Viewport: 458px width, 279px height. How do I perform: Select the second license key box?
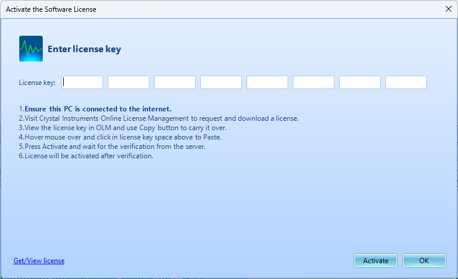coord(128,82)
